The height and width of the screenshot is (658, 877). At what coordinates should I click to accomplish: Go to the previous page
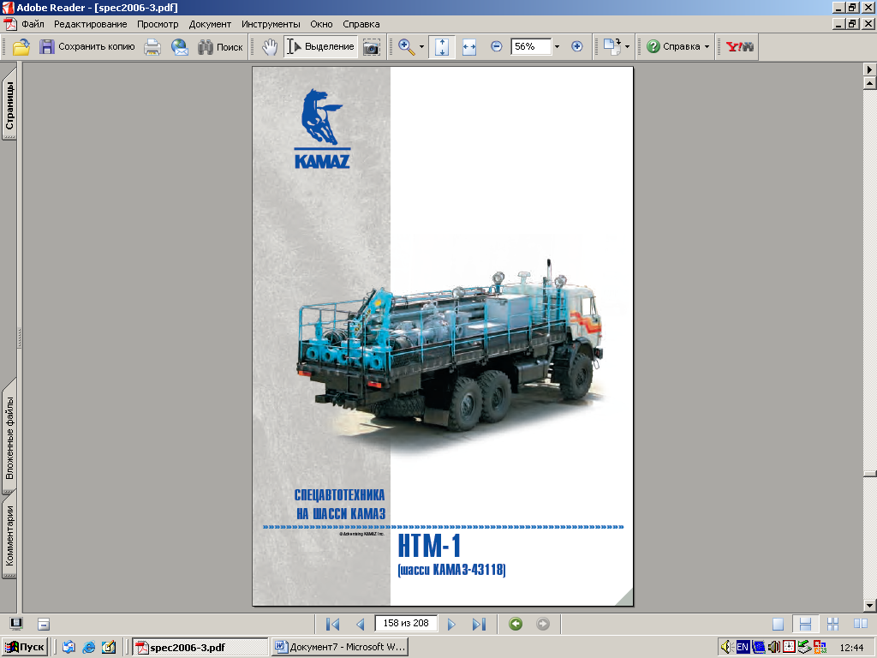361,624
